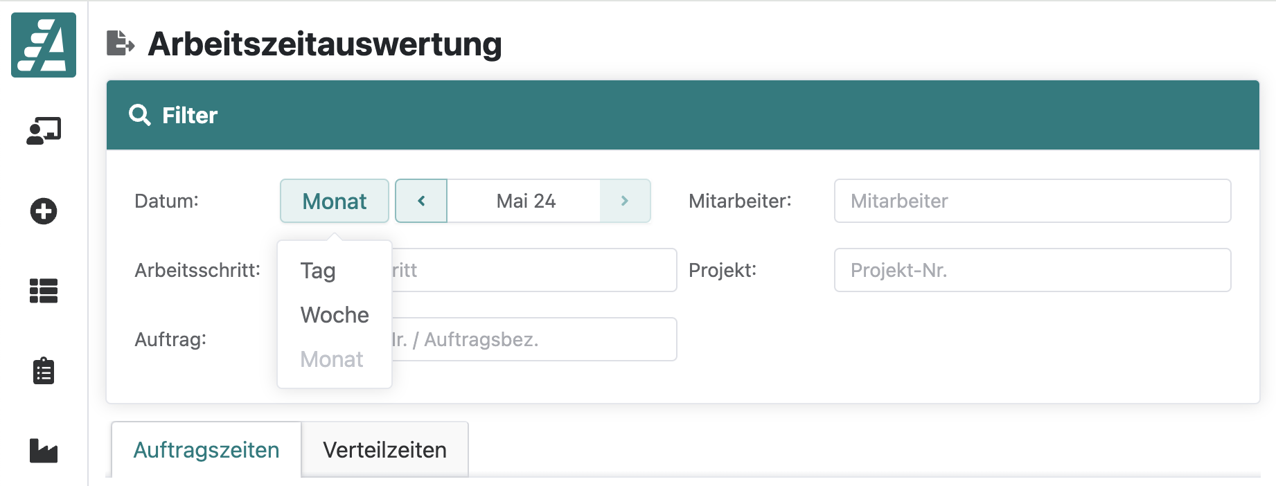Open the Monat period selector dropdown

[x=334, y=201]
